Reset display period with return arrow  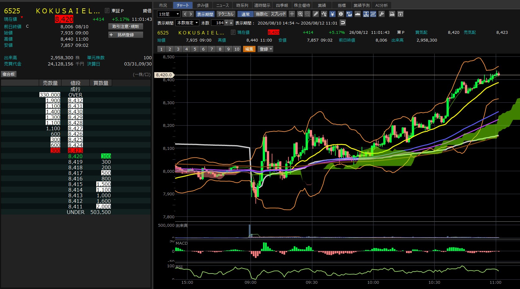tap(343, 23)
